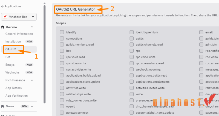
Task: Collapse the Overview section chevron
Action: pos(32,27)
